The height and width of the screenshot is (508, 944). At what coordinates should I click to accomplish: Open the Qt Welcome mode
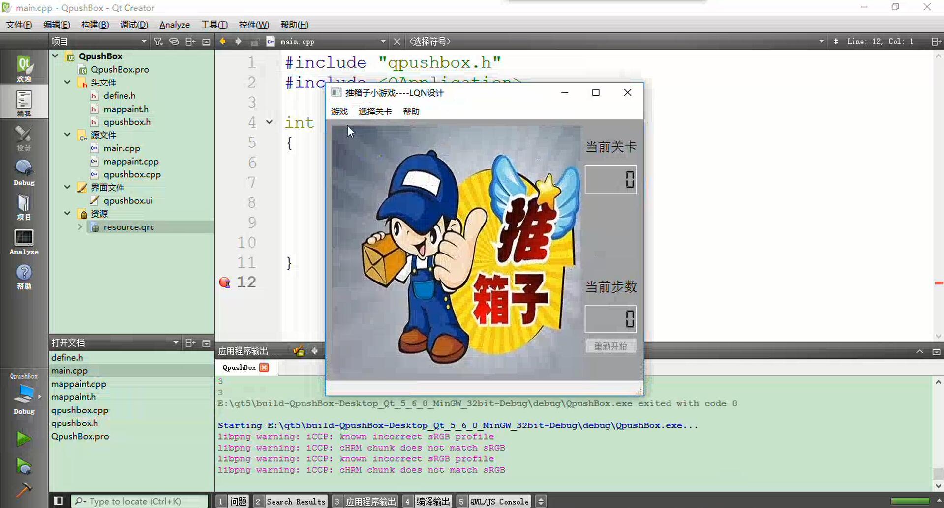click(24, 67)
